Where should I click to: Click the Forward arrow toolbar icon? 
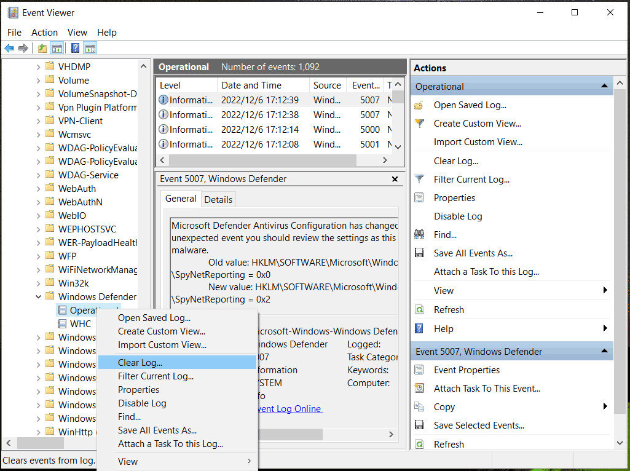coord(23,49)
